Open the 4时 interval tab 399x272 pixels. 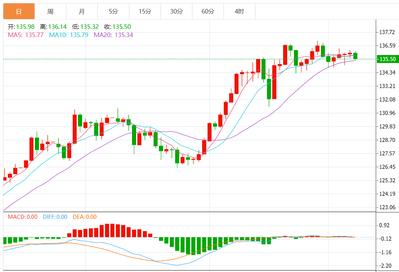(x=240, y=12)
